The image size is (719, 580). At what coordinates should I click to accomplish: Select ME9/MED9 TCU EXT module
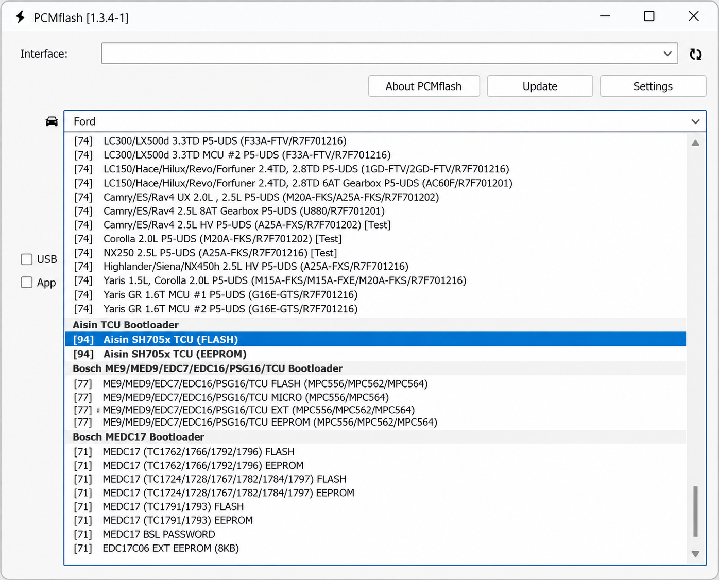coord(375,410)
